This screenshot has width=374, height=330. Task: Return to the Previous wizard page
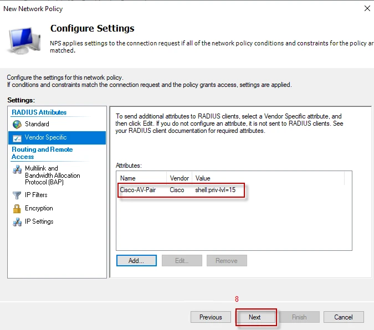pos(211,317)
